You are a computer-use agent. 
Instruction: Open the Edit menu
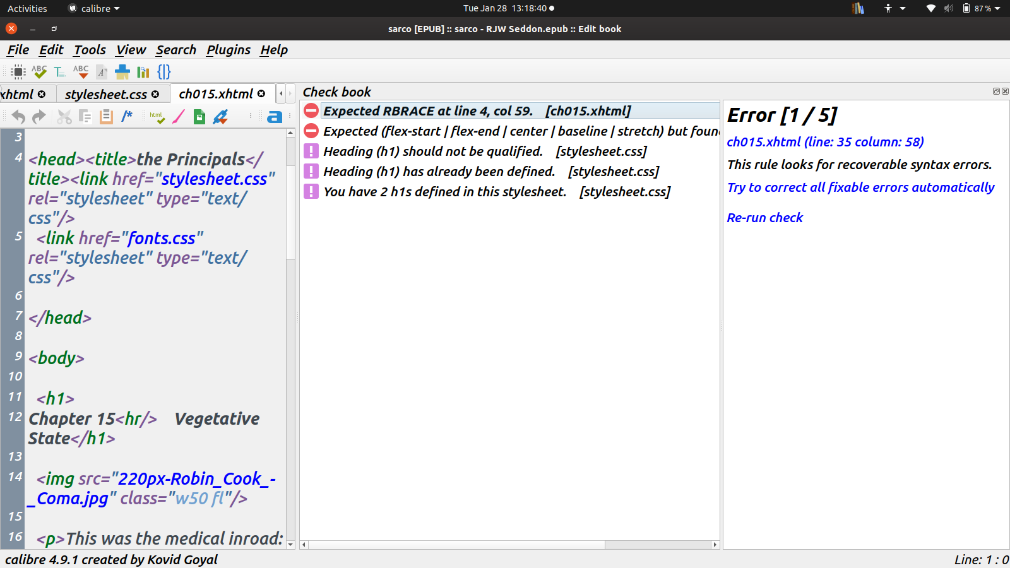(51, 50)
